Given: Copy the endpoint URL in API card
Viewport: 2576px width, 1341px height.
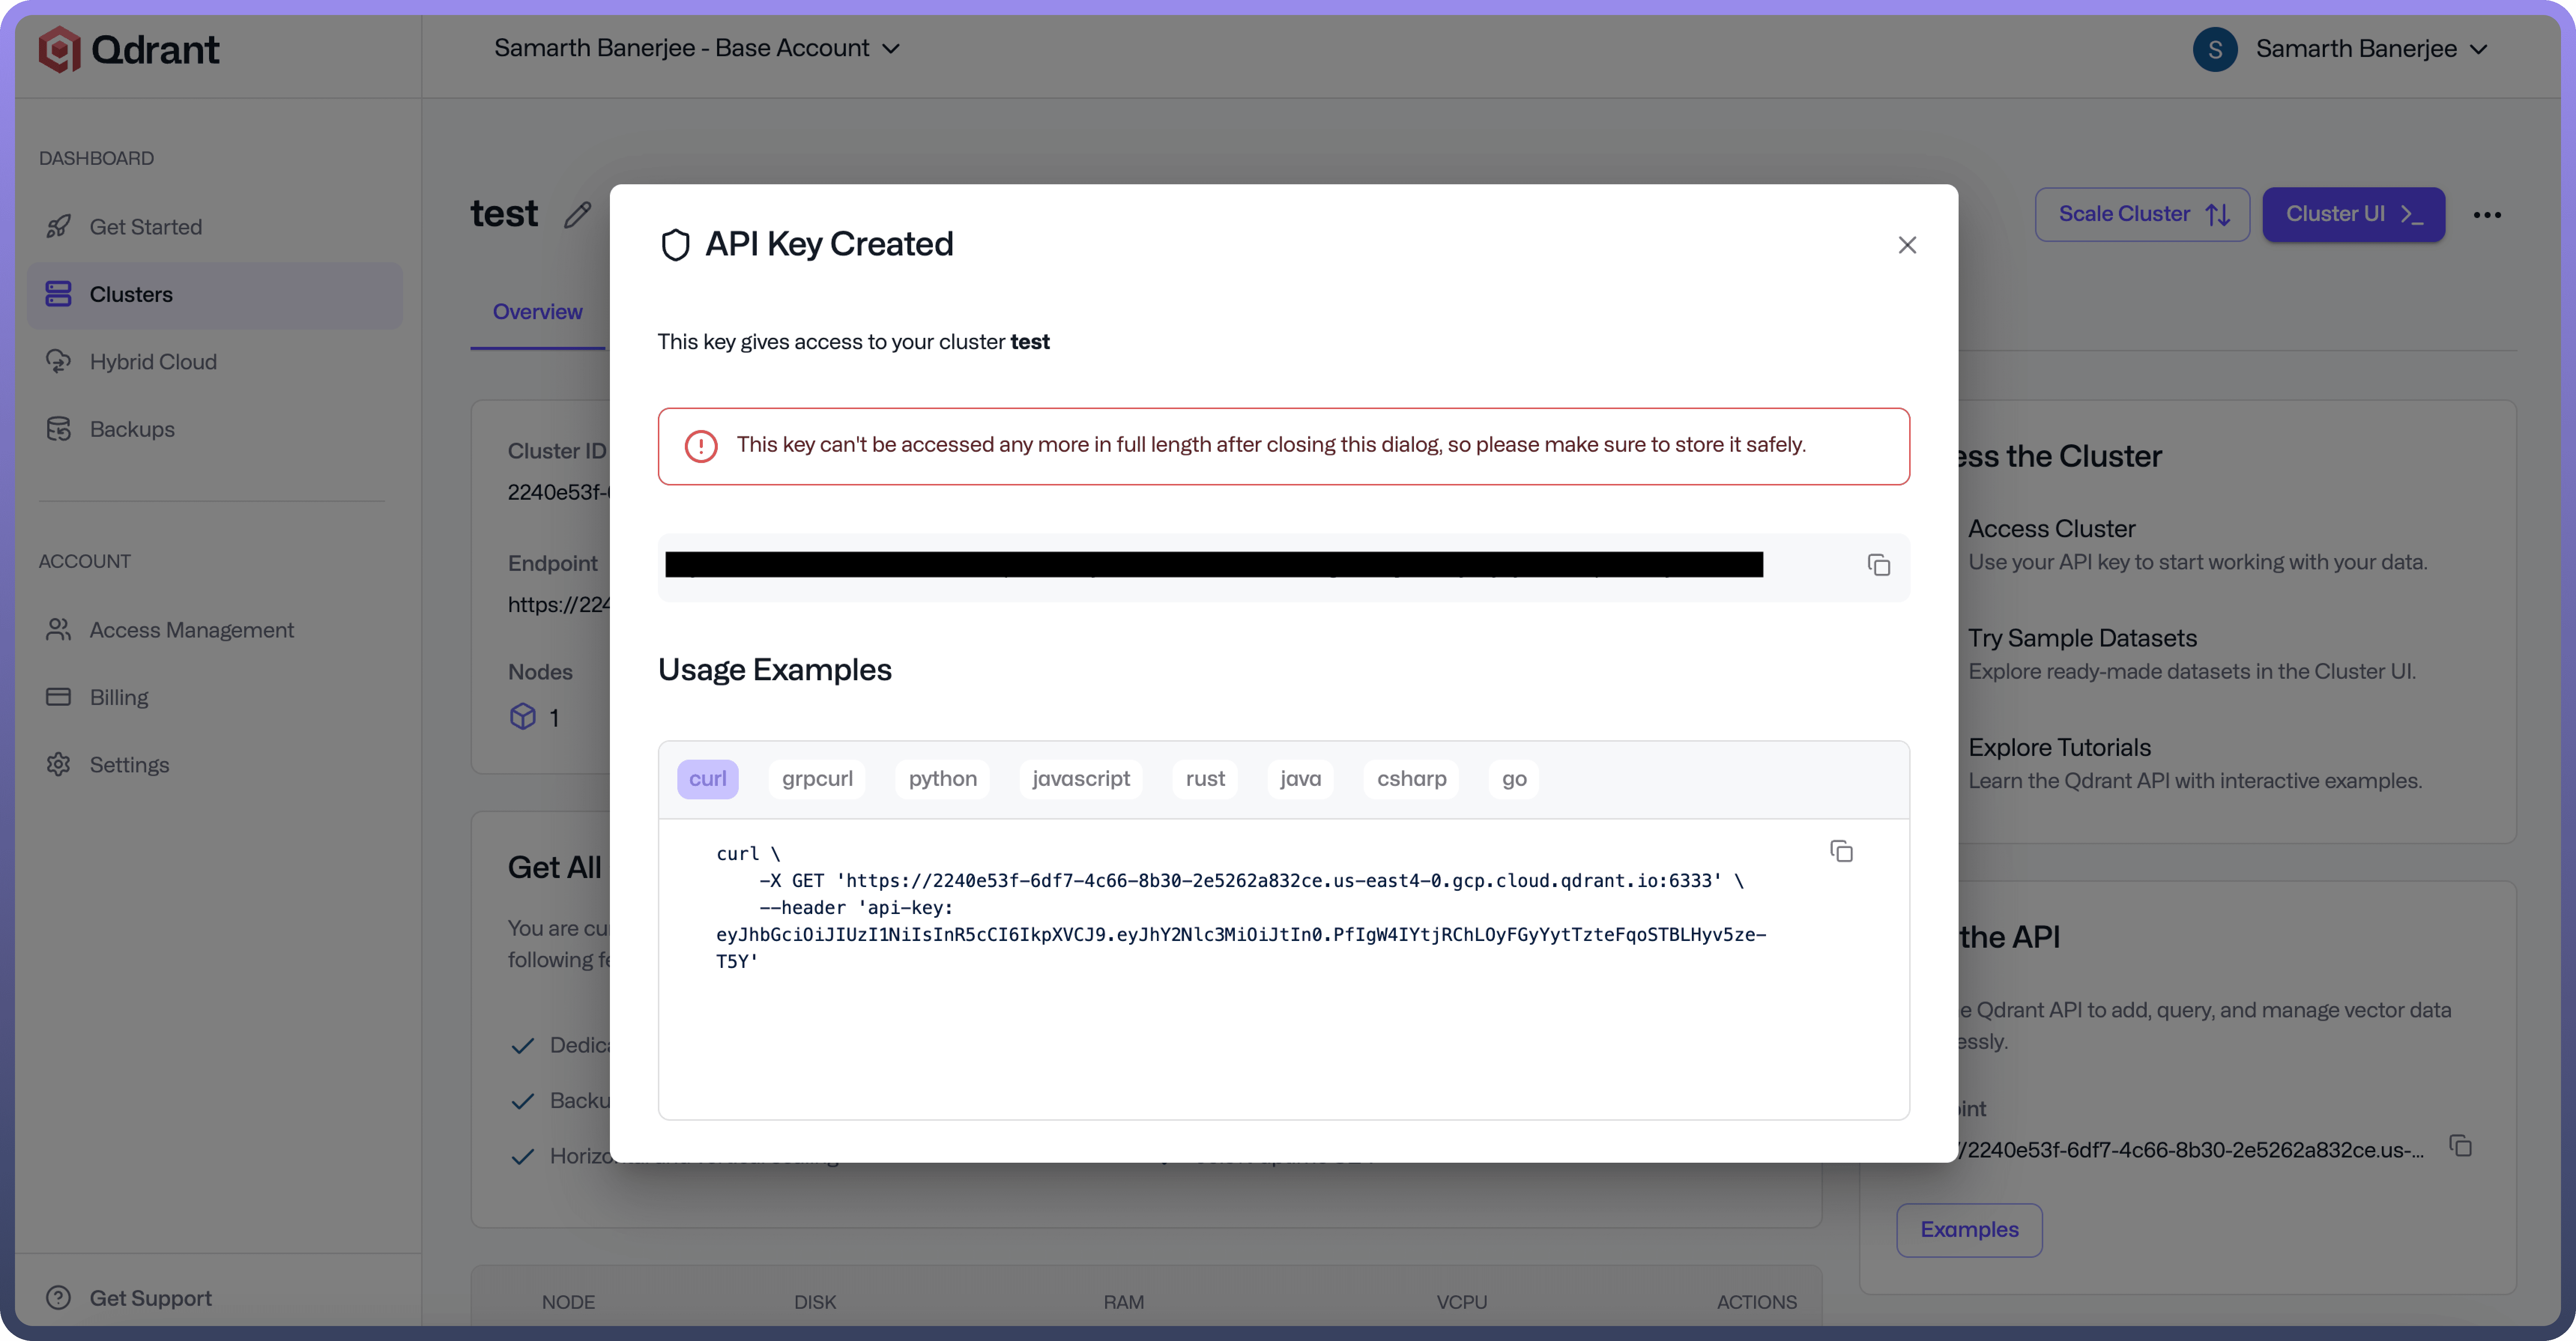Looking at the screenshot, I should pyautogui.click(x=2460, y=1146).
